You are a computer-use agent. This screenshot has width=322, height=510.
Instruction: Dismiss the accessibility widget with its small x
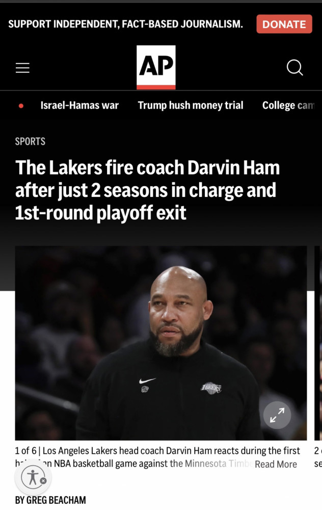pyautogui.click(x=43, y=480)
